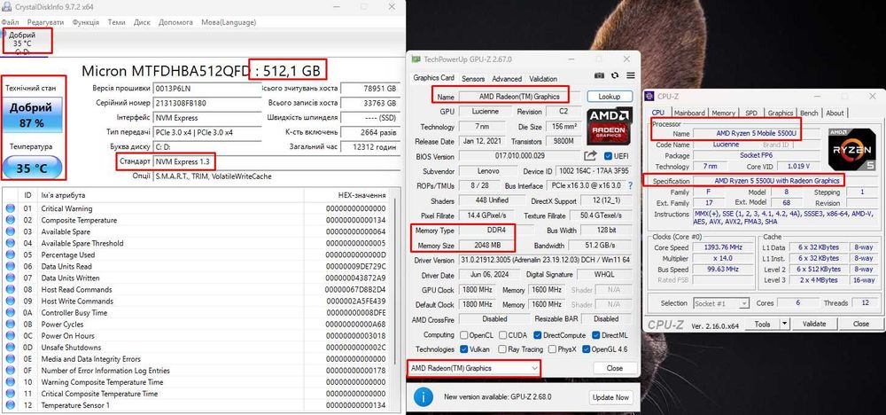Click the GPU-Z title bar icon
Image resolution: width=886 pixels, height=415 pixels.
416,59
